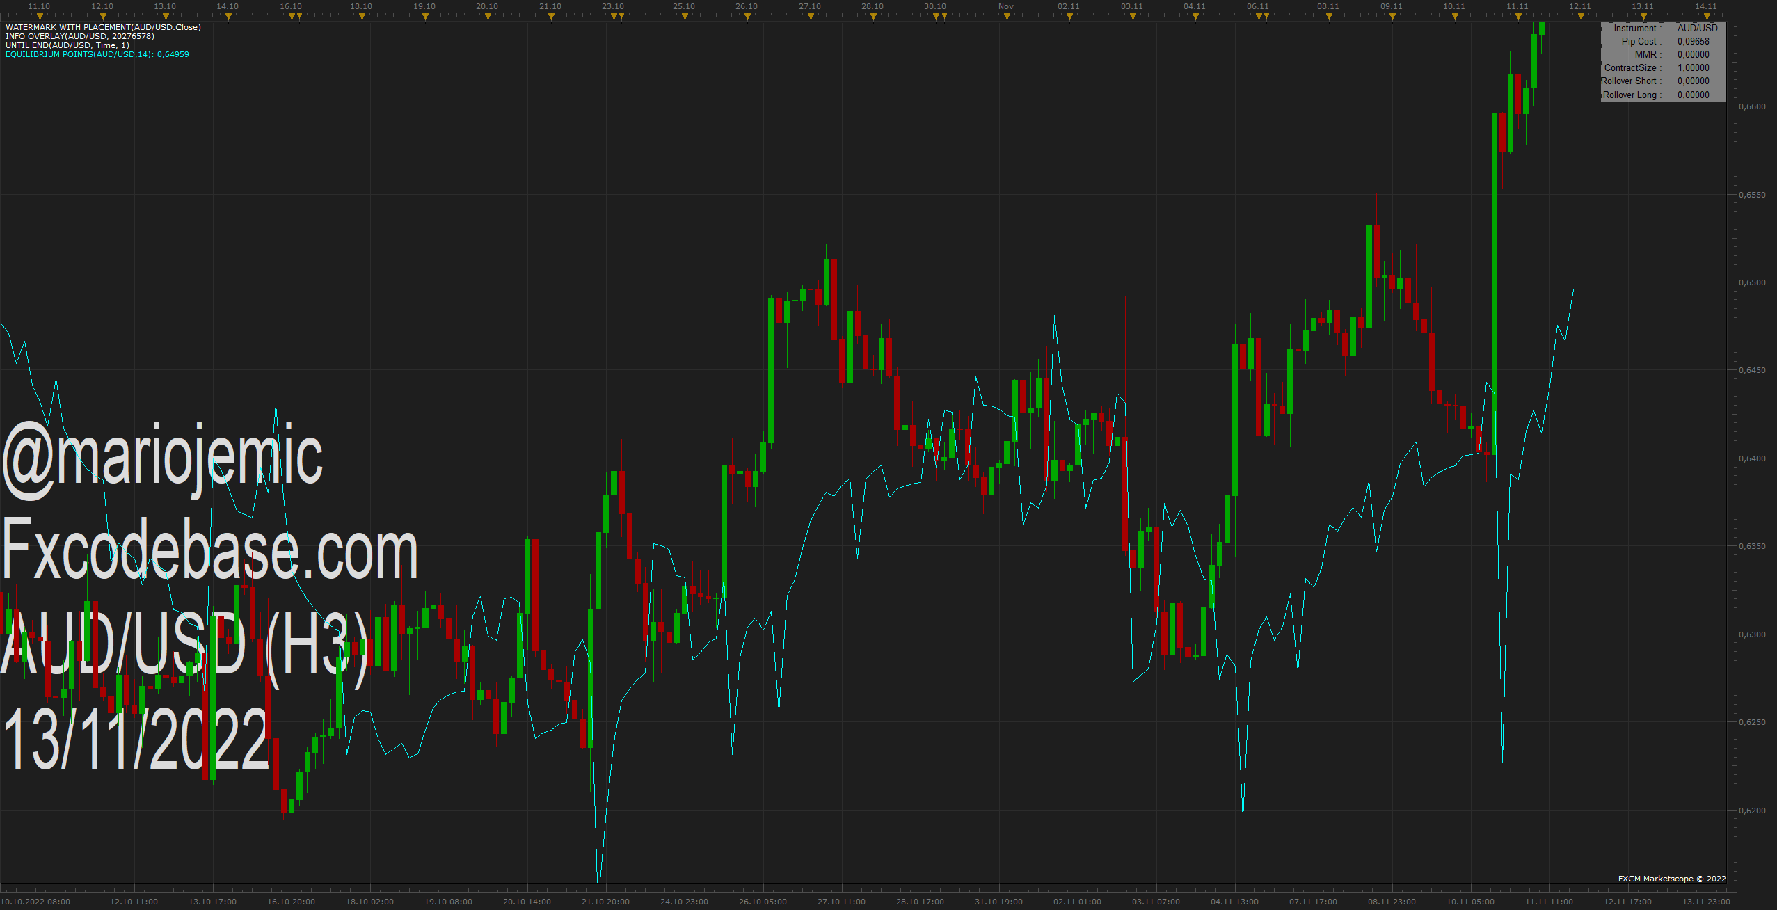Click the ContractSize value 1,00000
The height and width of the screenshot is (910, 1777).
pyautogui.click(x=1693, y=67)
